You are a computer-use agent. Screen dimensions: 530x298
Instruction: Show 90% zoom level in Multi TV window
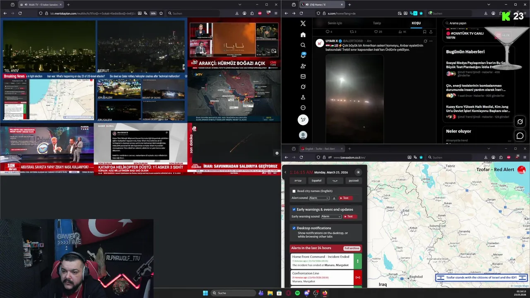click(x=153, y=13)
